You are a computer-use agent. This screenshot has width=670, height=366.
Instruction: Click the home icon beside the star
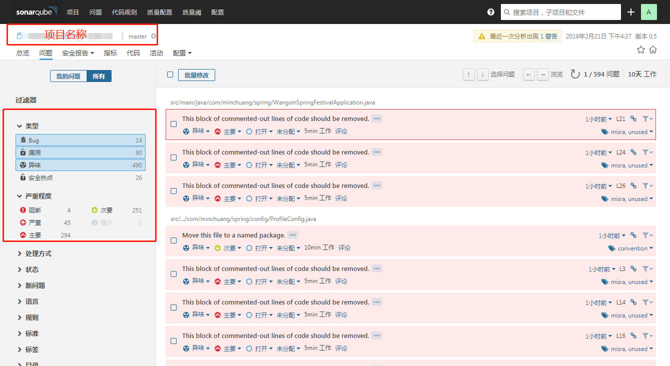pyautogui.click(x=653, y=50)
